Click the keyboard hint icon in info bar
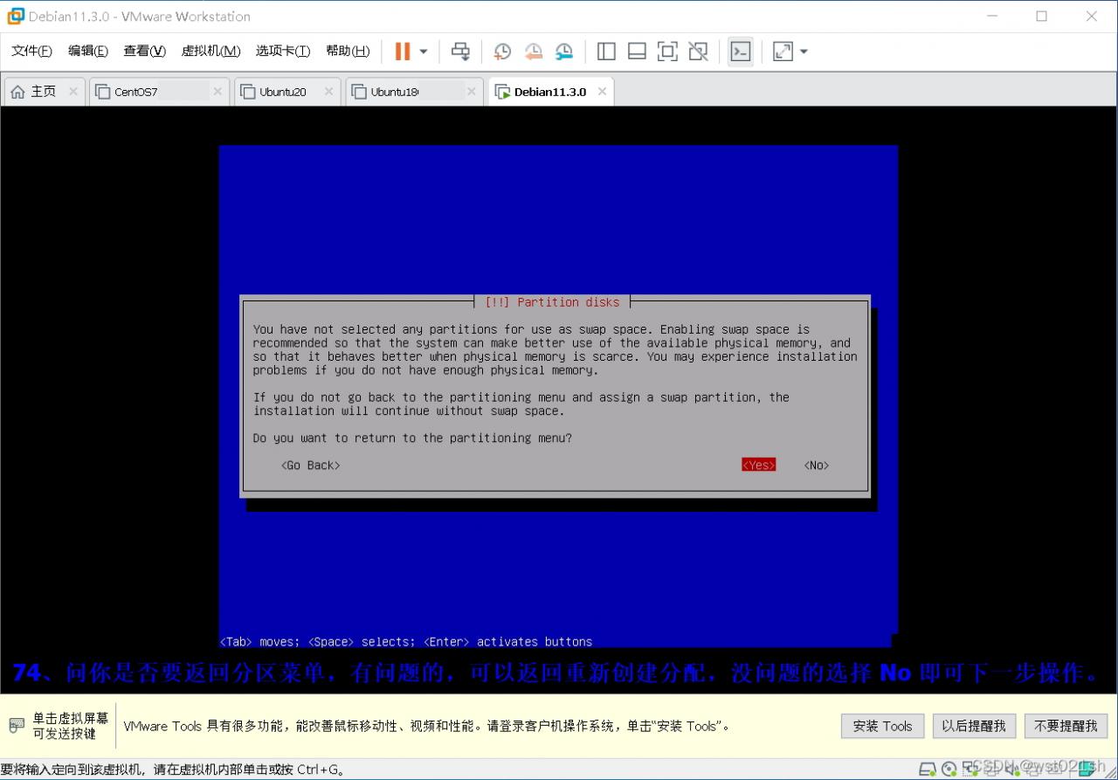This screenshot has width=1118, height=780. tap(17, 726)
